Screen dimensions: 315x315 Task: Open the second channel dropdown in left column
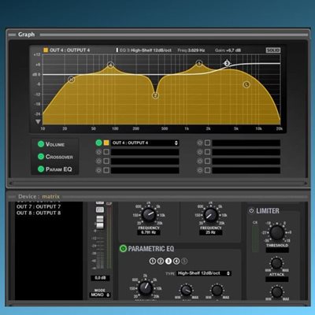pos(145,152)
